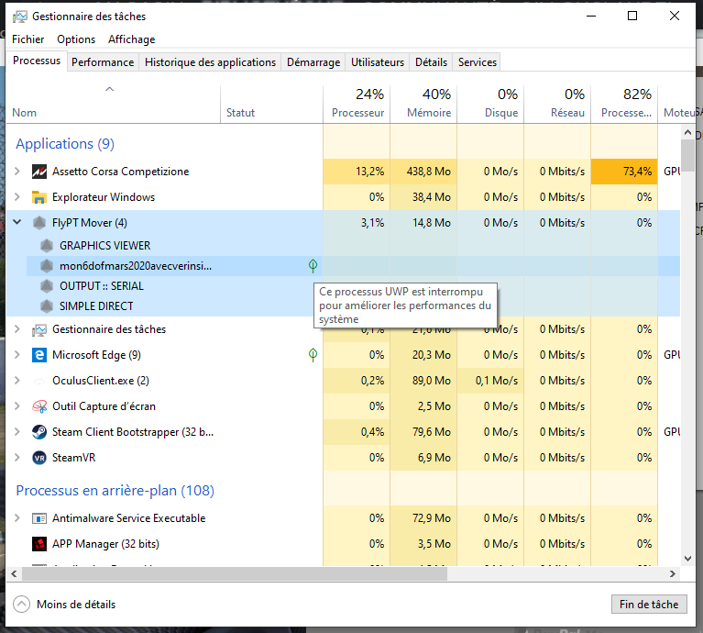Click the Outil Capture d'écran scissors icon
The height and width of the screenshot is (633, 703).
39,406
